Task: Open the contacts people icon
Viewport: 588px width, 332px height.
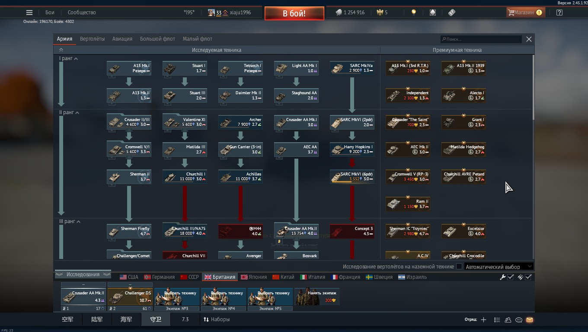Action: (508, 320)
